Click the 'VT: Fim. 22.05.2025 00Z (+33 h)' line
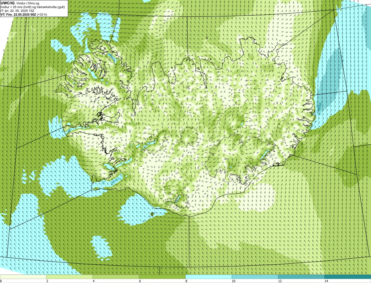Screen dimensions: 371x283 pos(24,14)
